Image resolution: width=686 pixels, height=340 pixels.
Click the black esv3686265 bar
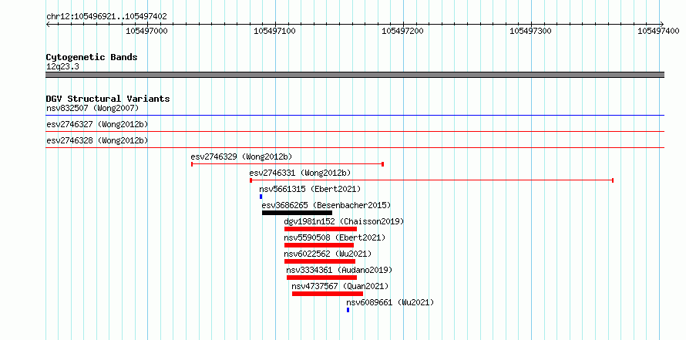tap(297, 213)
